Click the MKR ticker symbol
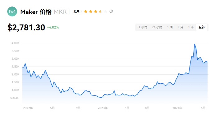 (60, 12)
